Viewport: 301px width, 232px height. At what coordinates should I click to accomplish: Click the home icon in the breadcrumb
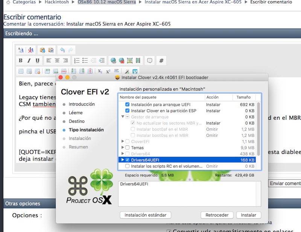tap(8, 2)
